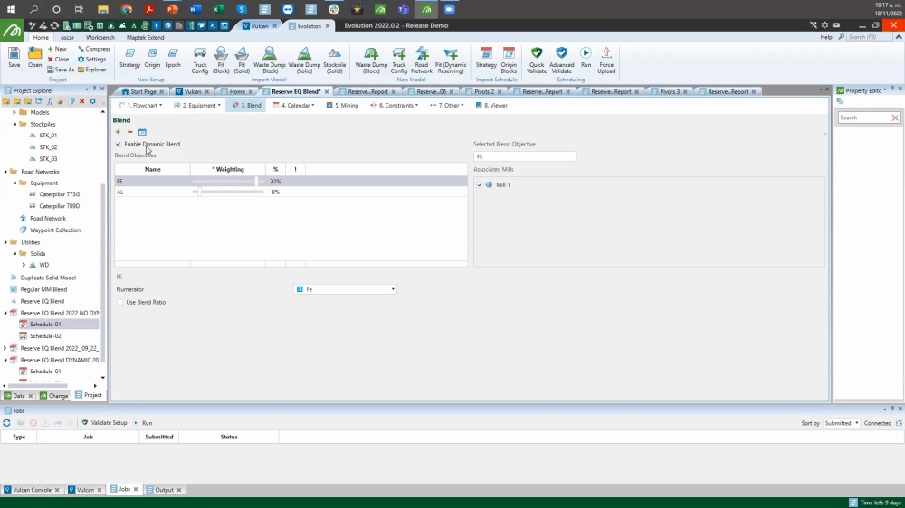Select the Origin setup icon

coord(152,58)
